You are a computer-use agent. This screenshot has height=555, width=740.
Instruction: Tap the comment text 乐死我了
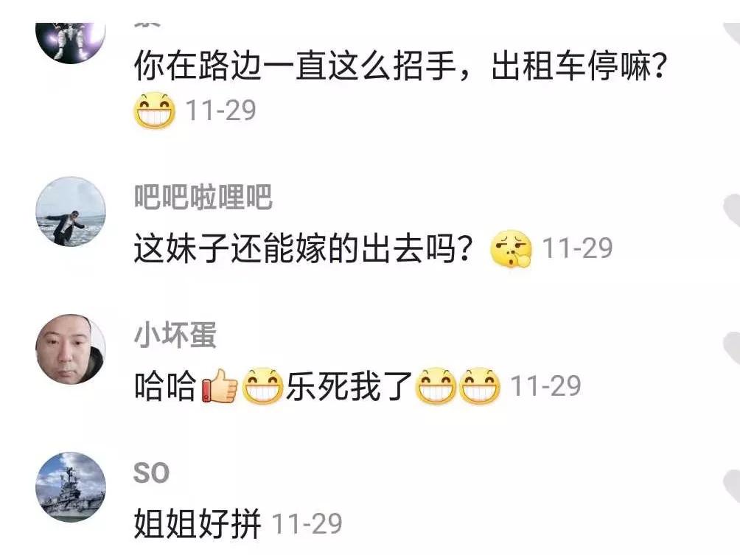[349, 386]
